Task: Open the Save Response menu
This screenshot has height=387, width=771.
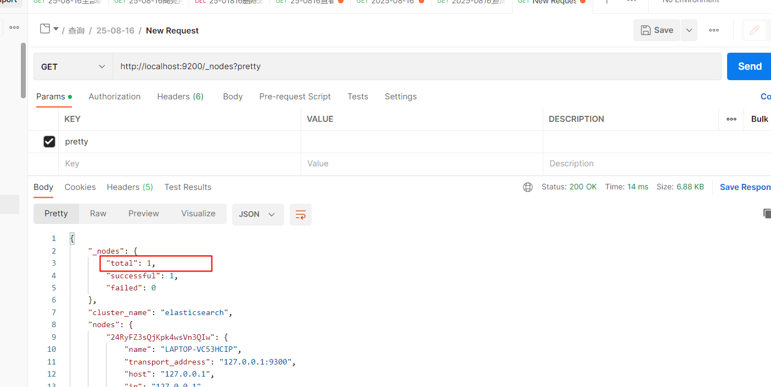Action: click(745, 187)
